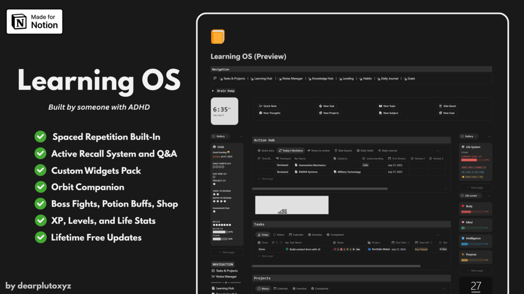The height and width of the screenshot is (294, 524).
Task: Open the Orbit companion card
Action: [227, 194]
